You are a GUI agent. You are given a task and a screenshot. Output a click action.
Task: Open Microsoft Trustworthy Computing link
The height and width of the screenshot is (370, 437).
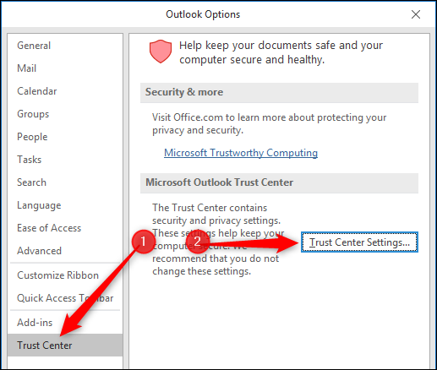click(x=241, y=153)
